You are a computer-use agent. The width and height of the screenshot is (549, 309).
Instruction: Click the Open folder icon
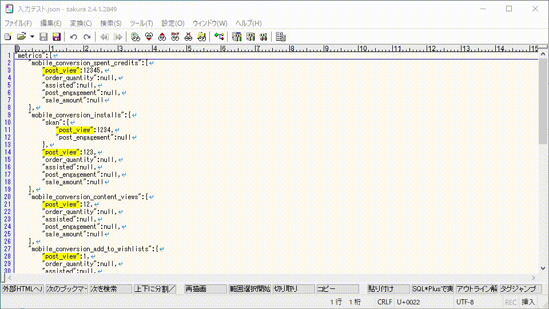point(21,37)
